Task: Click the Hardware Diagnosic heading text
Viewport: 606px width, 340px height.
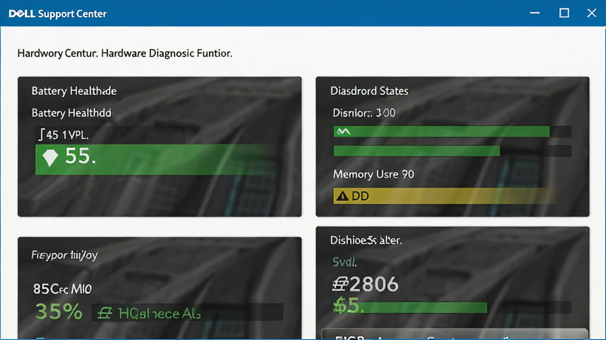Action: 166,53
